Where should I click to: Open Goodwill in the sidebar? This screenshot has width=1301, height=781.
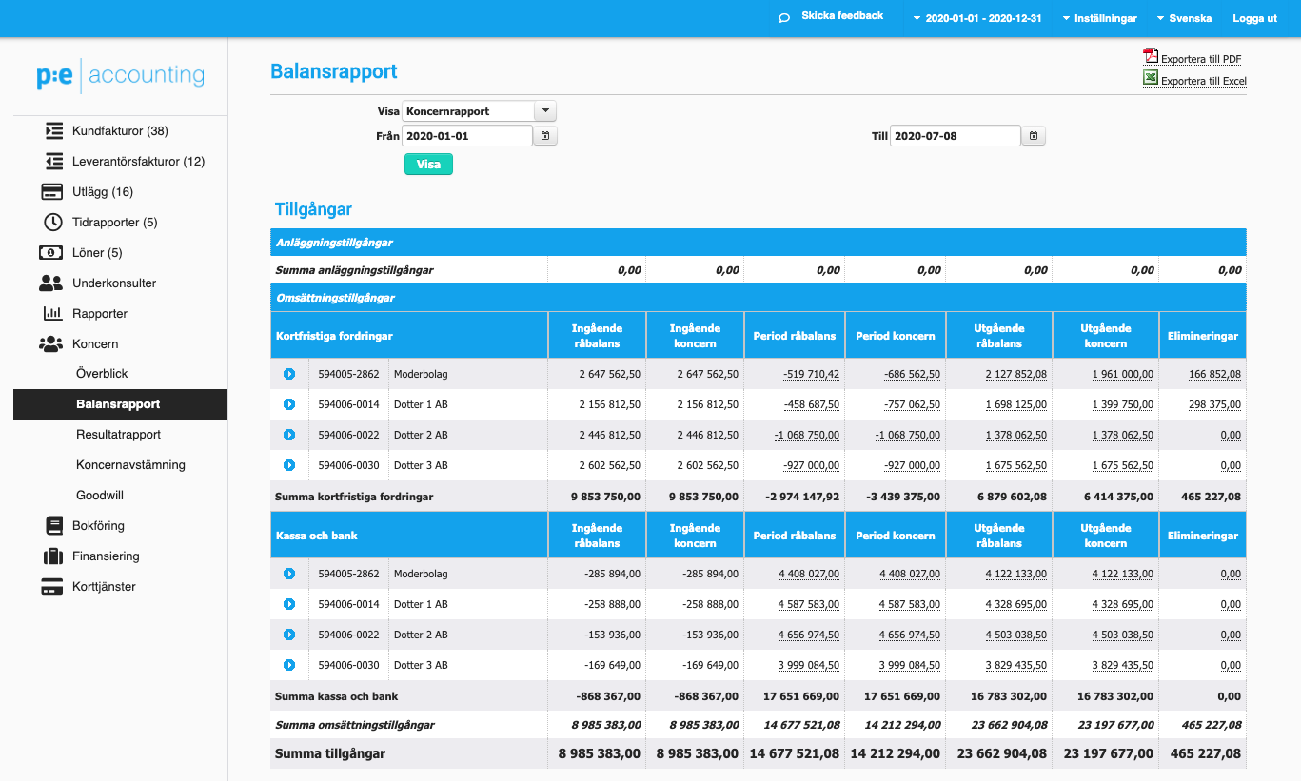100,496
